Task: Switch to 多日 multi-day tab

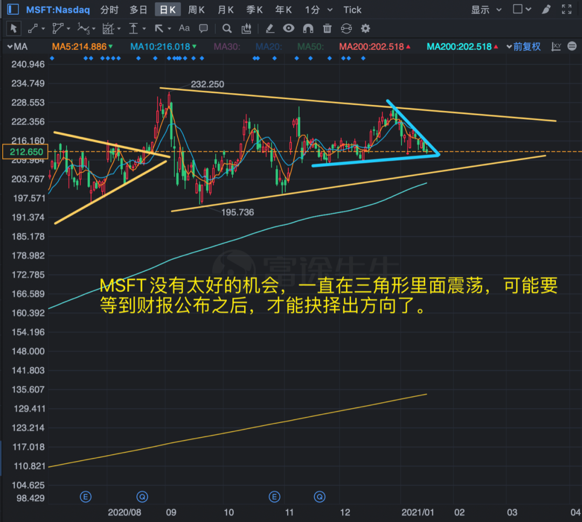Action: pyautogui.click(x=138, y=10)
